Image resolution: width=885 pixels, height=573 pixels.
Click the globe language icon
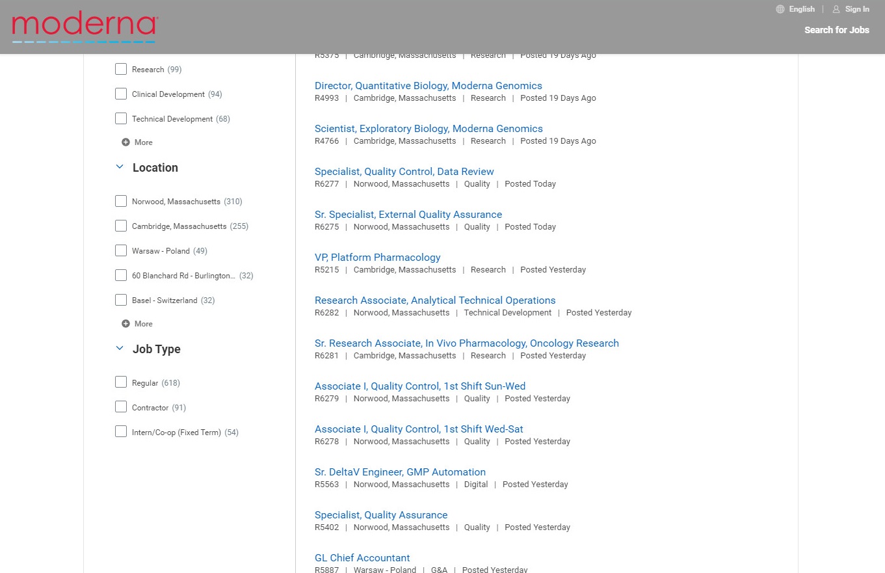click(780, 9)
